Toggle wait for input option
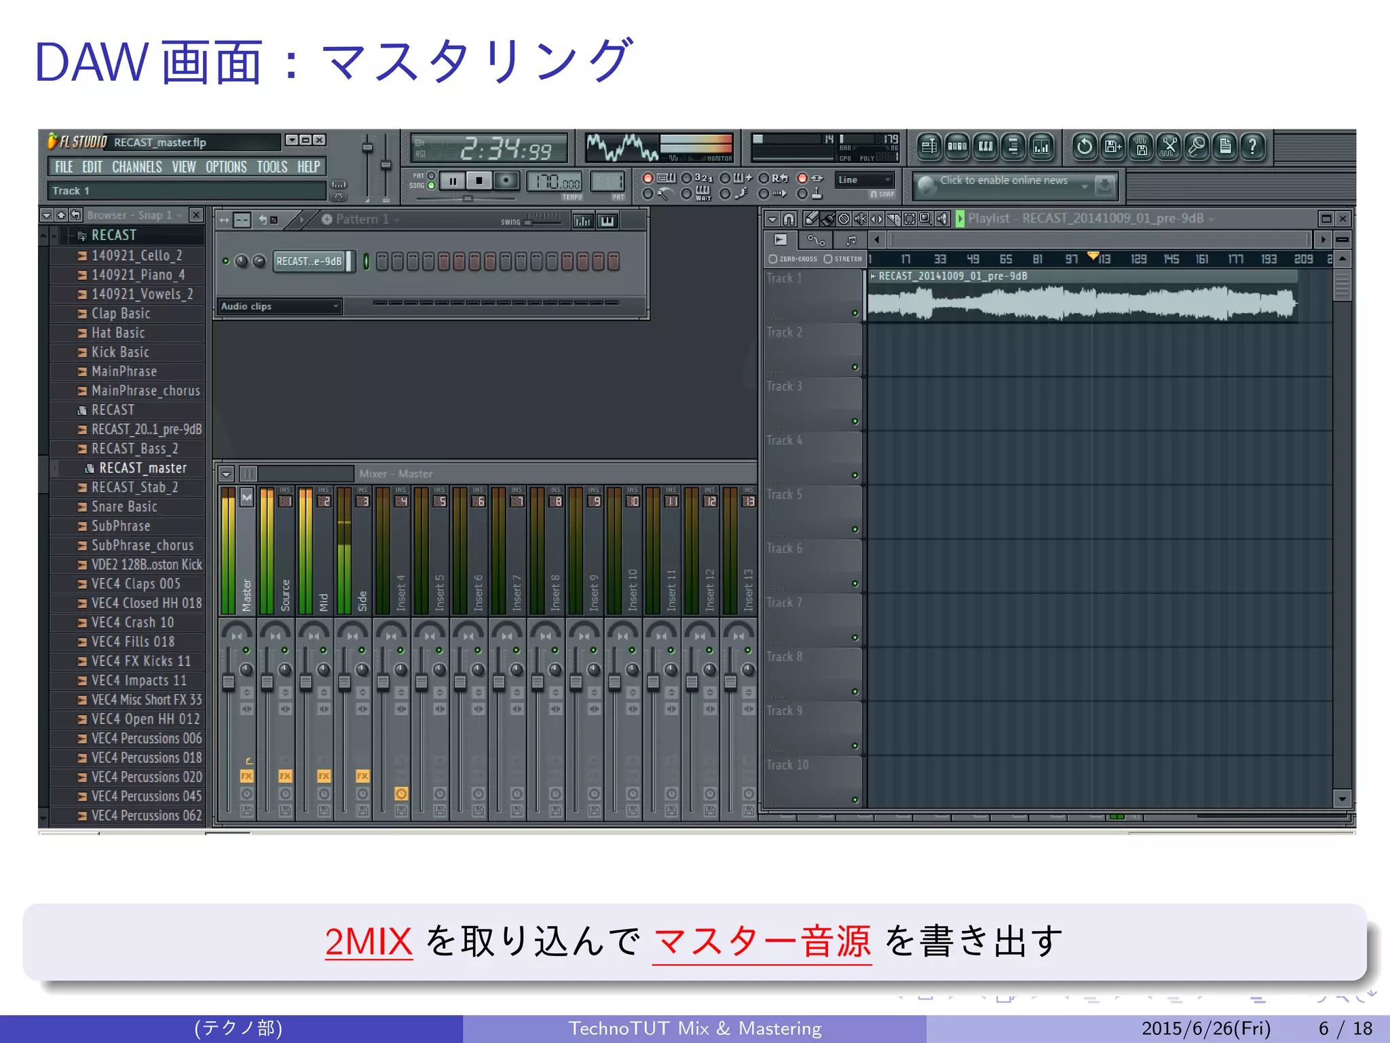Viewport: 1390px width, 1043px height. [x=687, y=194]
